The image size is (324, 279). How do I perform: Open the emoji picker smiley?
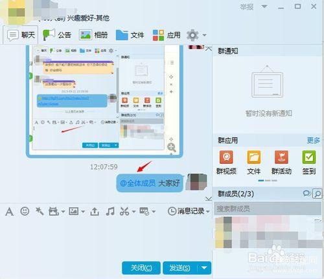click(25, 211)
